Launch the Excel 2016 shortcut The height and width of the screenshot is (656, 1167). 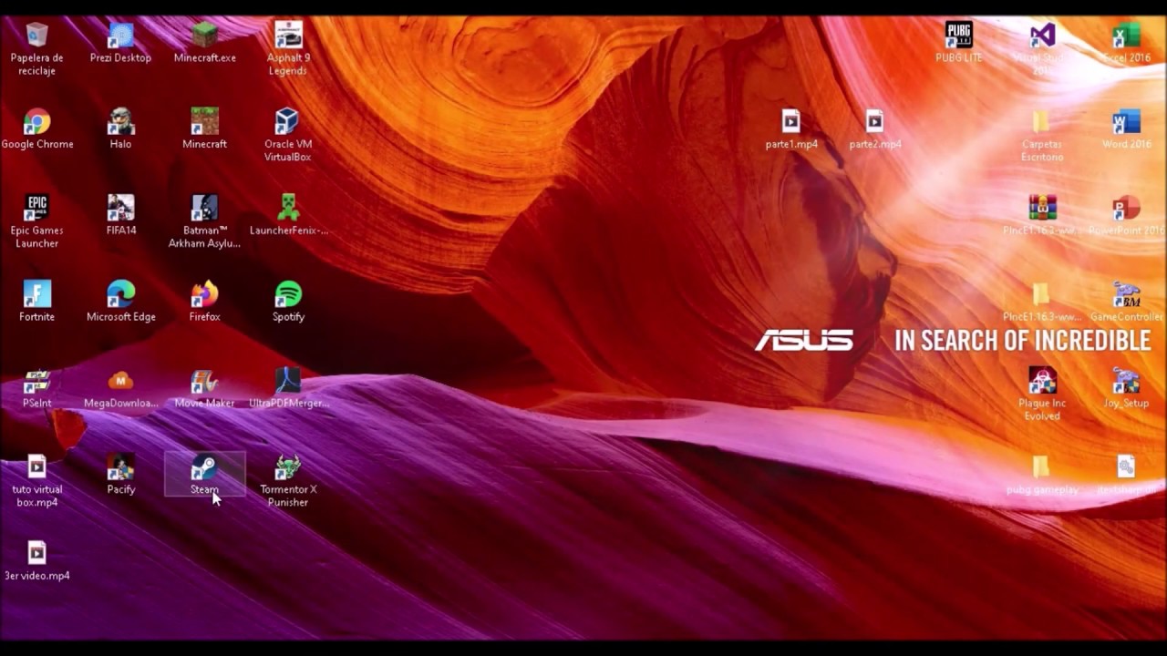point(1126,42)
